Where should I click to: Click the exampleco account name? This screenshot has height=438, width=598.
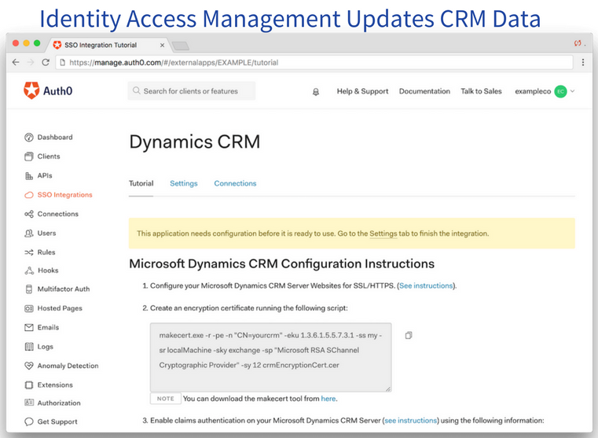tap(533, 91)
